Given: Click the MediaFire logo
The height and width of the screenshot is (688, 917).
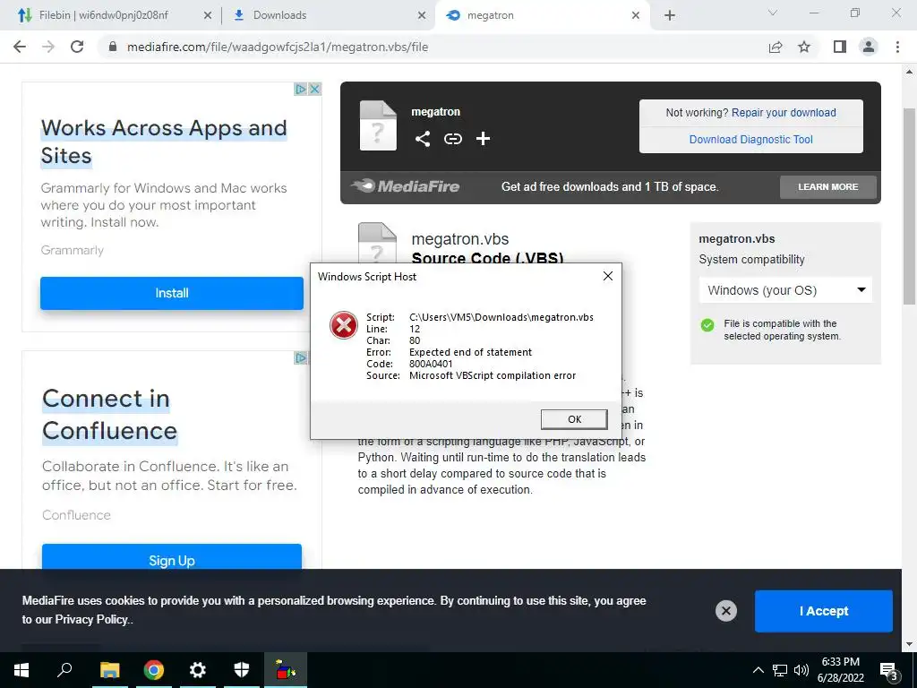Looking at the screenshot, I should [406, 186].
